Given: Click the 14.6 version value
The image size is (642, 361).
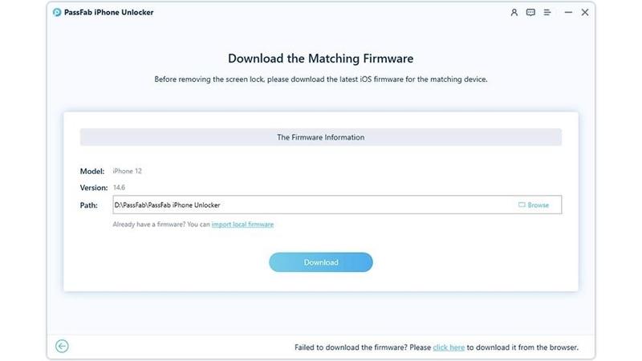Looking at the screenshot, I should click(120, 188).
